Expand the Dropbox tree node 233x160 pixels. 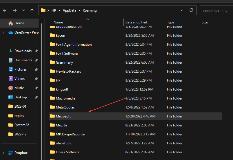(3, 153)
